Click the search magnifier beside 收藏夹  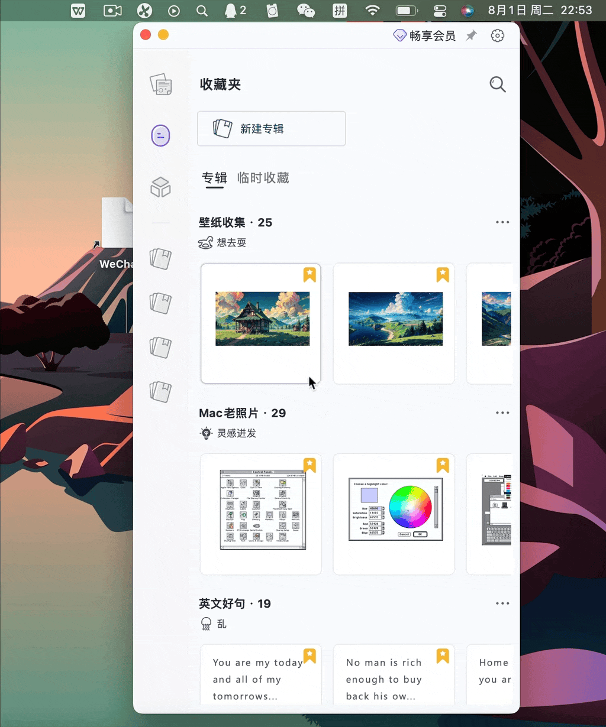tap(498, 85)
